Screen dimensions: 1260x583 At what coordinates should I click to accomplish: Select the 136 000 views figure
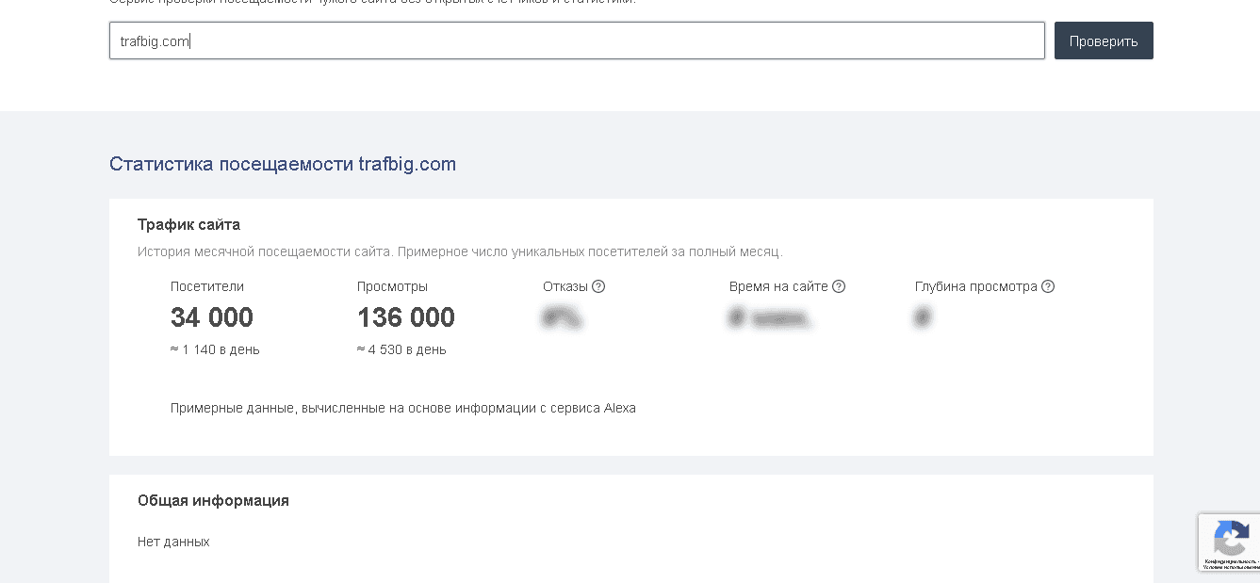click(x=406, y=318)
